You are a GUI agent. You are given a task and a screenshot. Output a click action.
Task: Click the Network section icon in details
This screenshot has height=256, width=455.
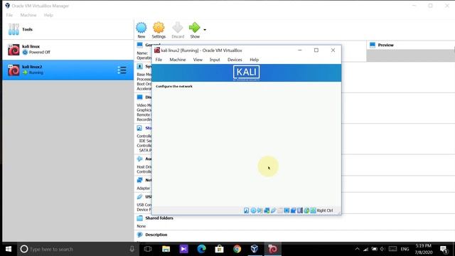139,180
